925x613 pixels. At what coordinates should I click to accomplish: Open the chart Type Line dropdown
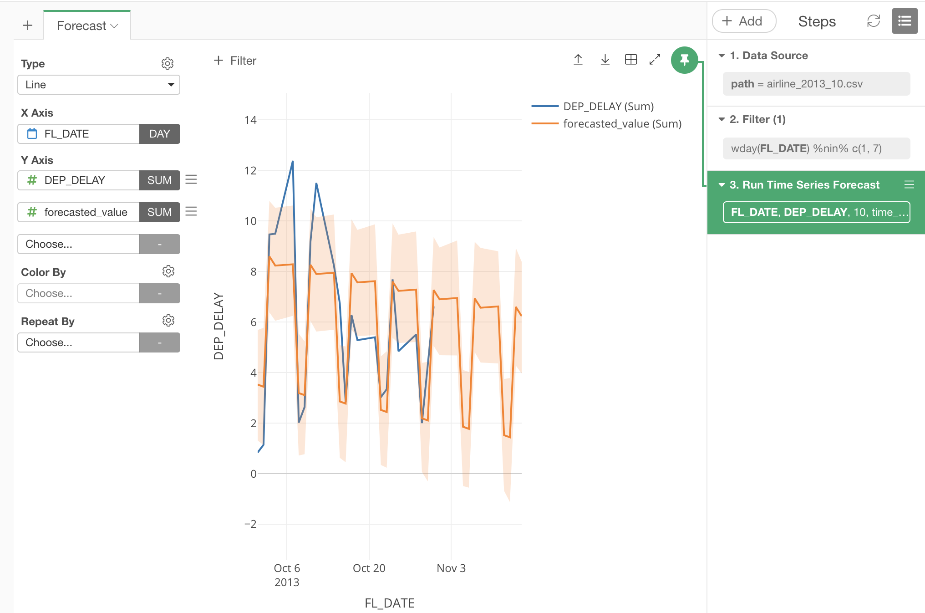[99, 85]
